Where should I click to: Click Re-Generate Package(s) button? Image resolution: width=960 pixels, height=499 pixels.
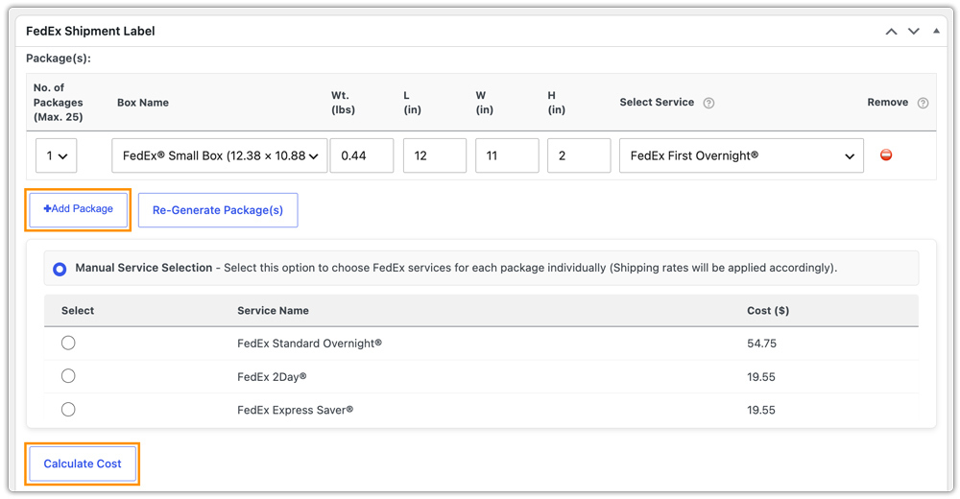(218, 210)
